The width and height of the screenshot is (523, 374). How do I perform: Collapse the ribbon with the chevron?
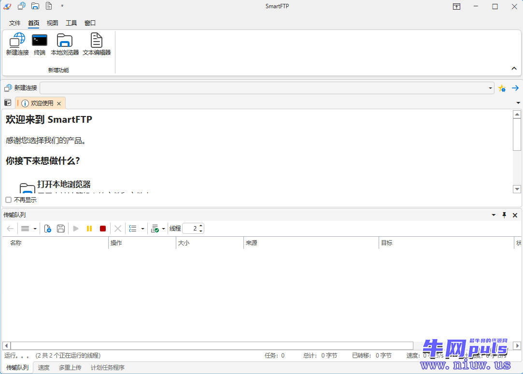tap(514, 69)
